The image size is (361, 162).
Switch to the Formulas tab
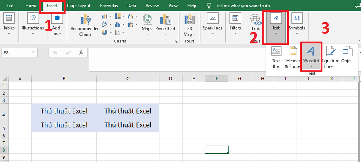pos(110,6)
